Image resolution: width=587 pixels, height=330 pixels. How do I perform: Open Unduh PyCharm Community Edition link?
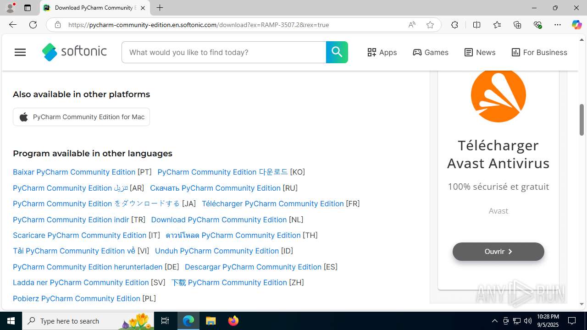tap(217, 251)
